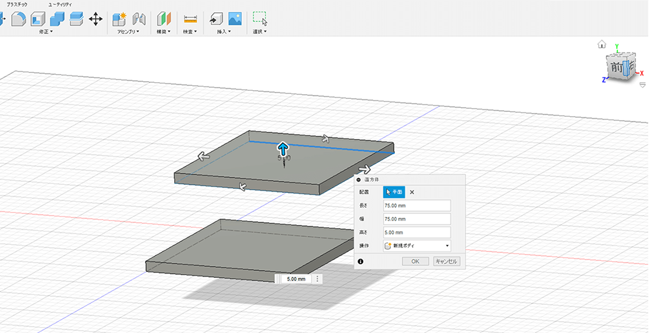
Task: Select the Combine bodies tool icon
Action: click(57, 19)
